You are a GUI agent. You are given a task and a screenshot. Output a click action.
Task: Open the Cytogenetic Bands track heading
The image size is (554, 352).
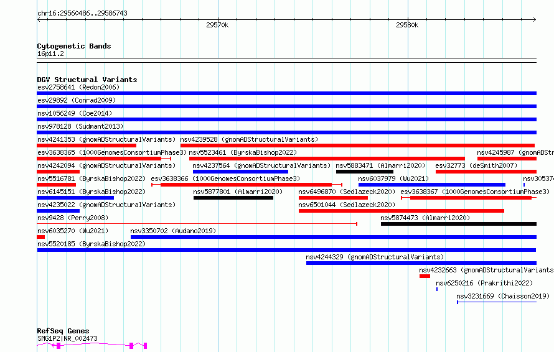point(74,46)
